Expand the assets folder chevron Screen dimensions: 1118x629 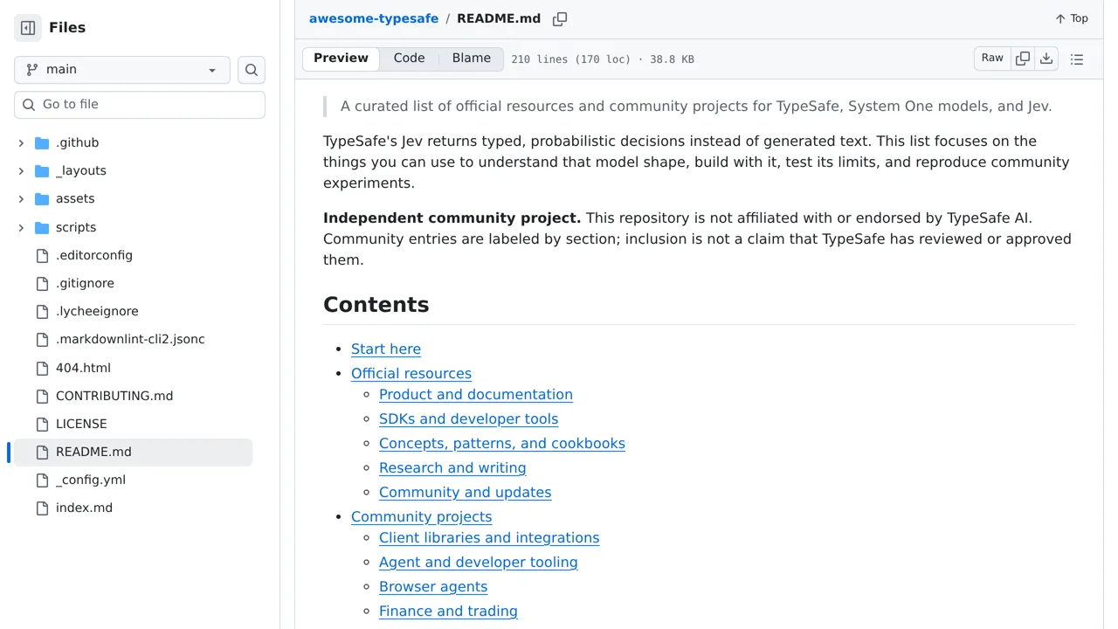pyautogui.click(x=21, y=199)
